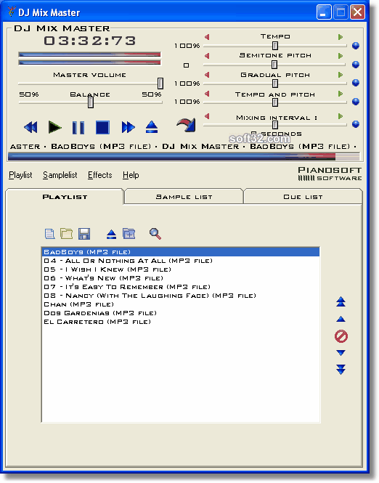
Task: Move selected song to top of list
Action: 341,302
